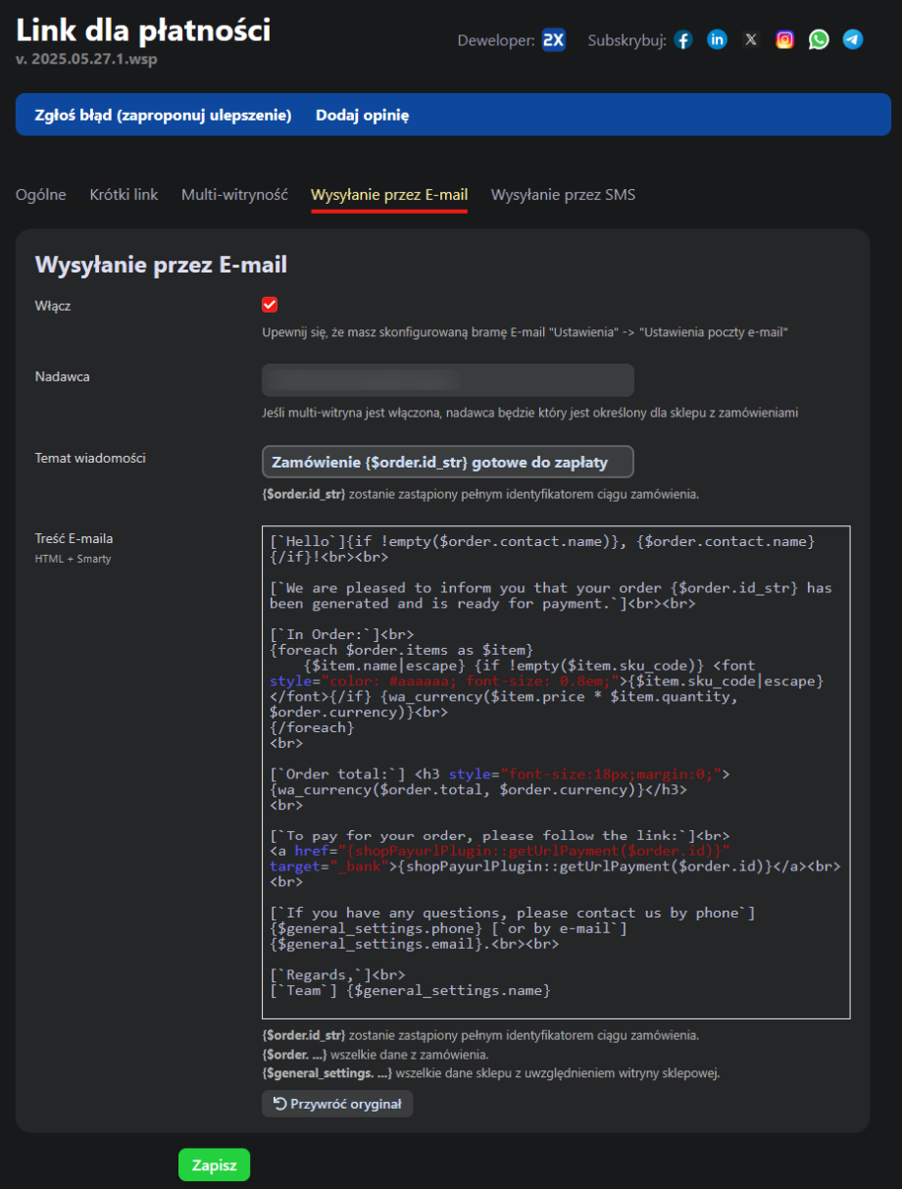Focus the Nadawca sender field
Image resolution: width=902 pixels, height=1189 pixels.
coord(447,380)
